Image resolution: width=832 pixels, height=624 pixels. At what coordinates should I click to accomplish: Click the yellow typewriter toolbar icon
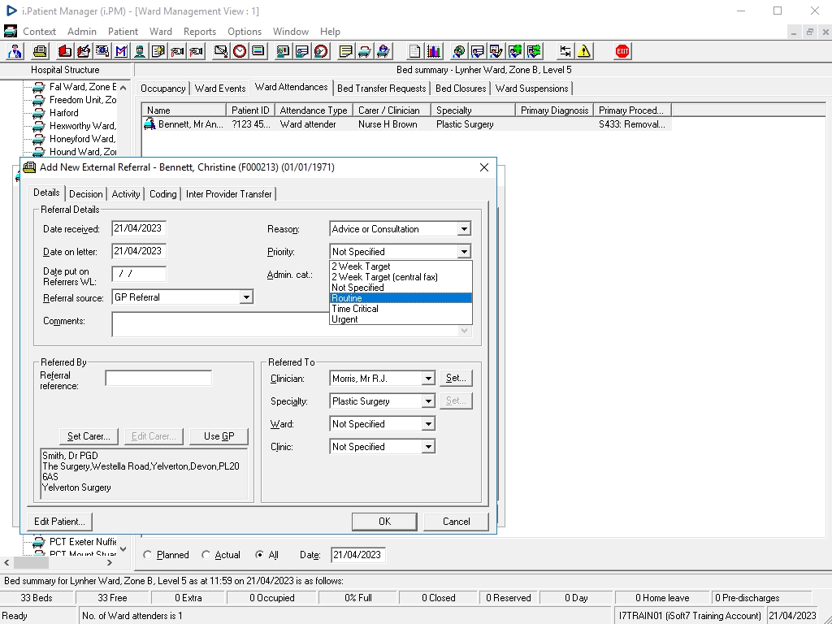pyautogui.click(x=40, y=51)
